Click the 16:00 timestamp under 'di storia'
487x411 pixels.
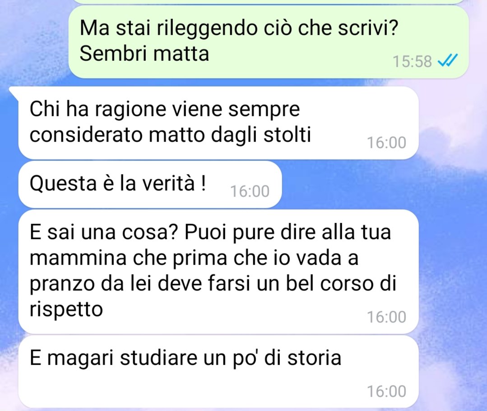tap(387, 392)
